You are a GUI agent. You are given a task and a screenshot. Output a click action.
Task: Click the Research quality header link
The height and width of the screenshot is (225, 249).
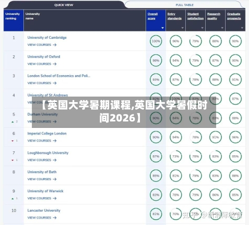(214, 16)
